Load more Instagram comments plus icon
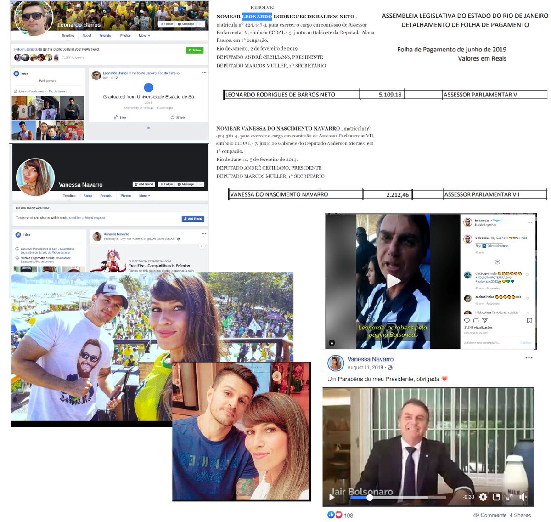The width and height of the screenshot is (551, 522). tap(497, 261)
